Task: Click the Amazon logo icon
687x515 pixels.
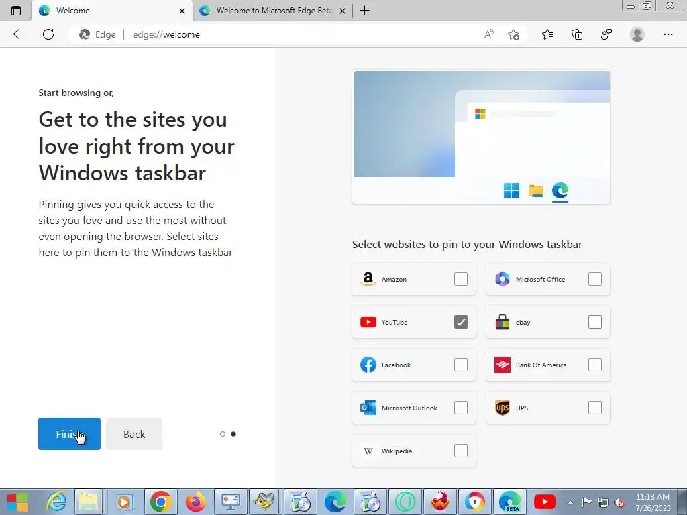Action: pyautogui.click(x=368, y=279)
